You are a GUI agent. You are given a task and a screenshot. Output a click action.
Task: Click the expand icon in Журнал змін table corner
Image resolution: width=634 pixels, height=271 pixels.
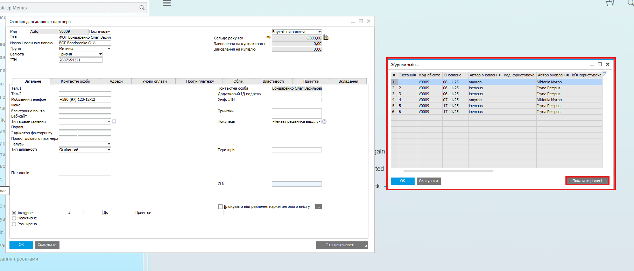605,74
